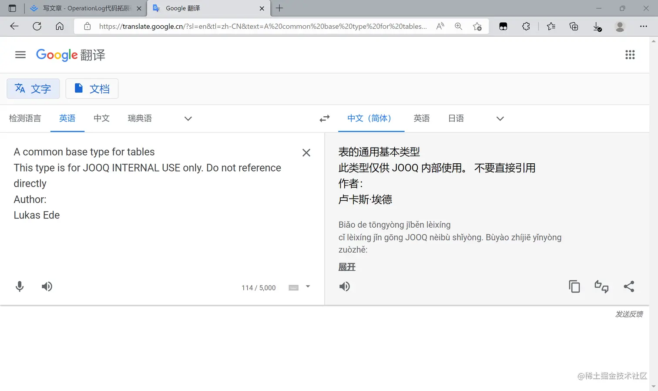Copy the translation to clipboard
The width and height of the screenshot is (658, 391).
pos(574,287)
